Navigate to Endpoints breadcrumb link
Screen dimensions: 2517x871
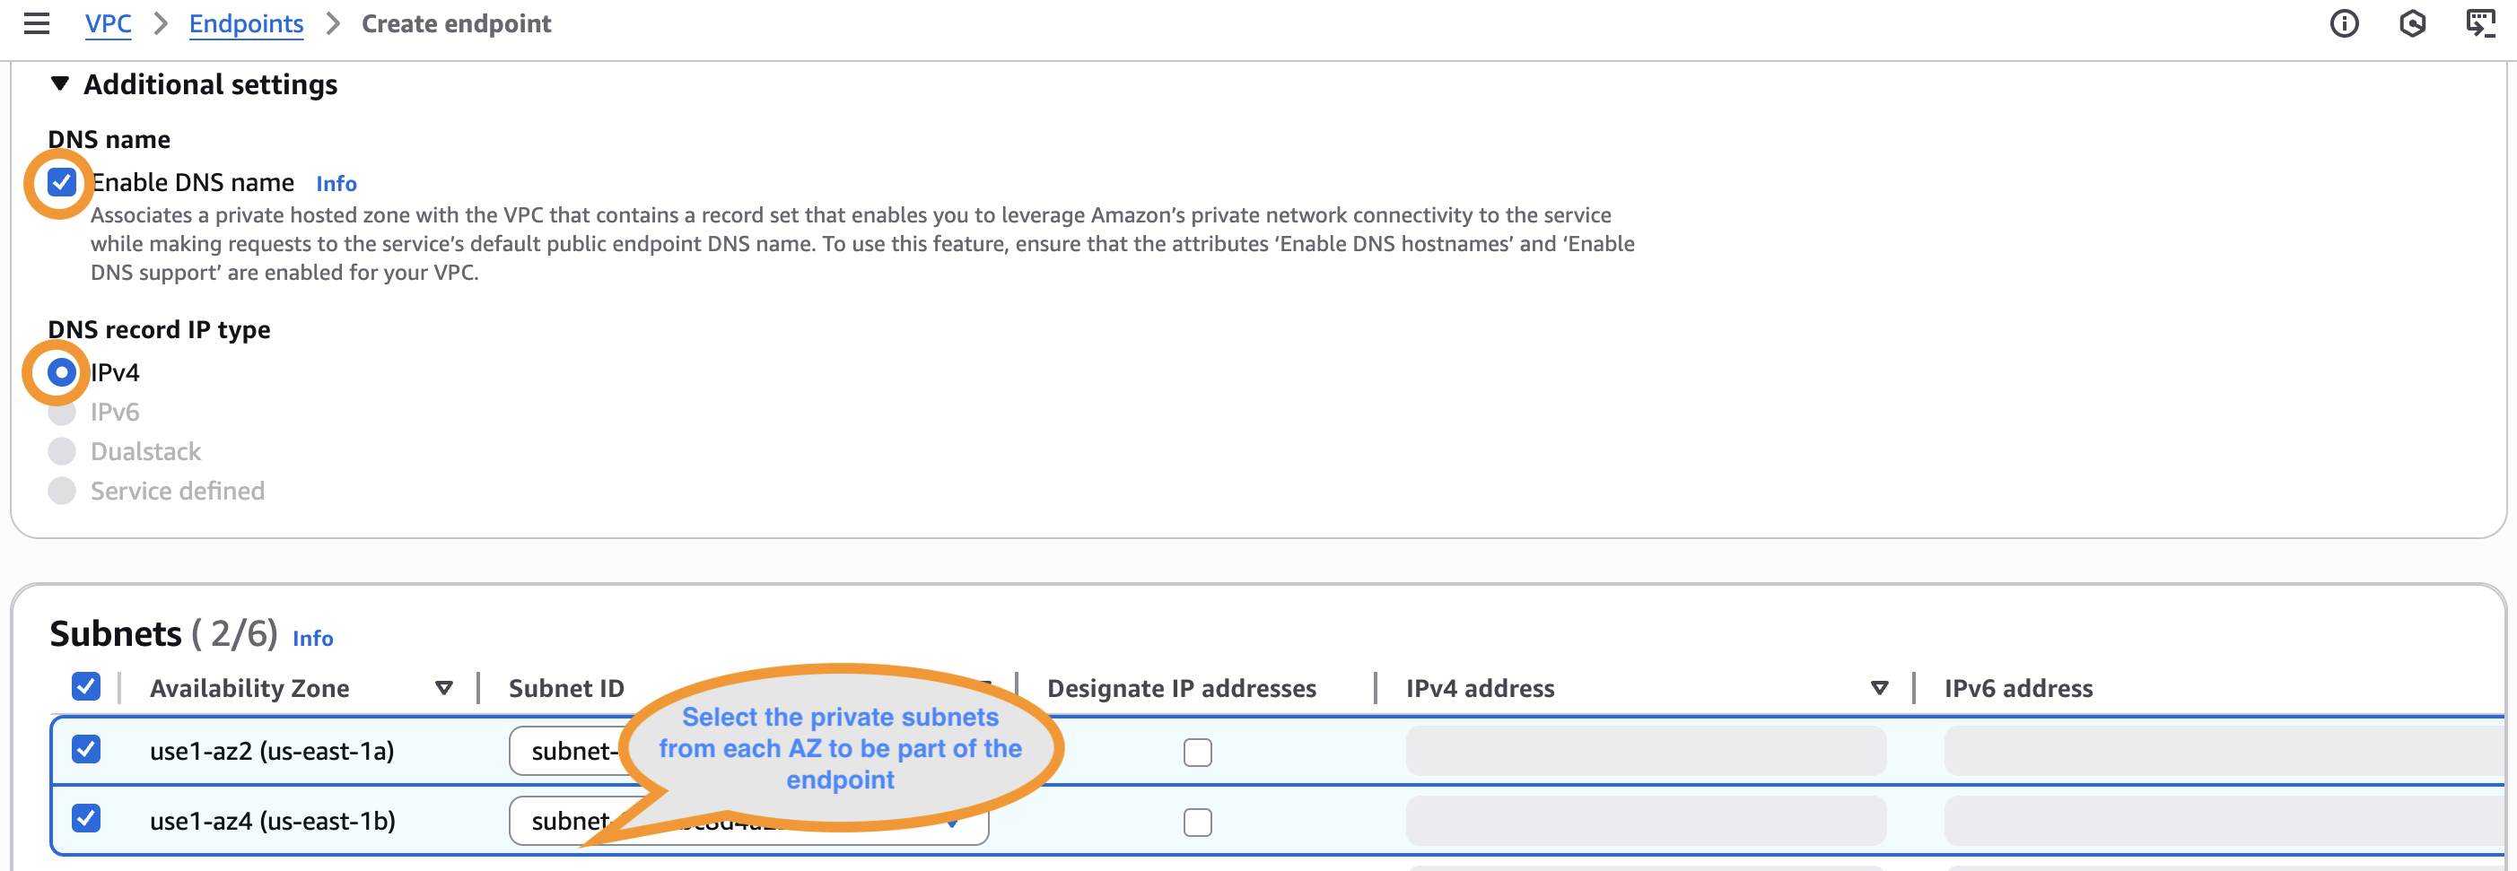[x=246, y=23]
